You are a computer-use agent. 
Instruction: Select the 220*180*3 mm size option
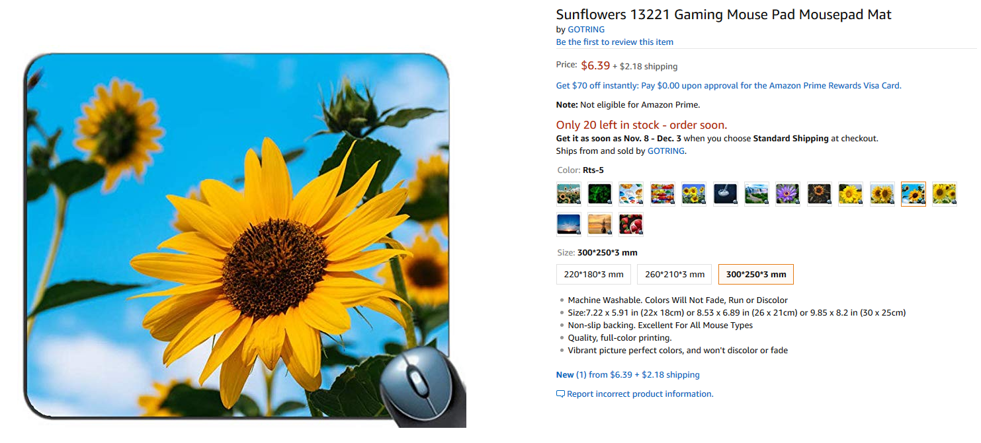(593, 275)
